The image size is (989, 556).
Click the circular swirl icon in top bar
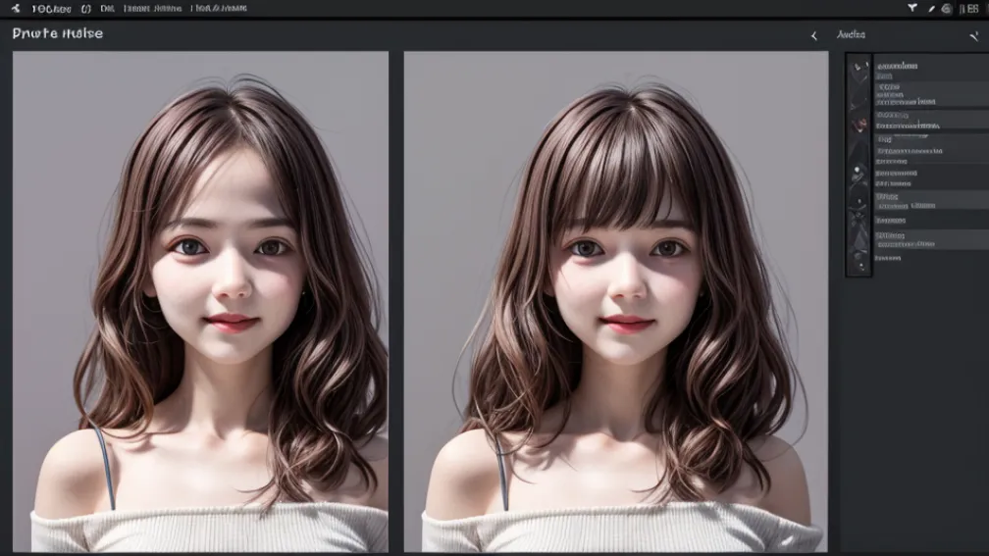tap(946, 9)
